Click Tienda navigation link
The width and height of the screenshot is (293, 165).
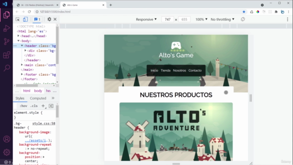tap(166, 71)
